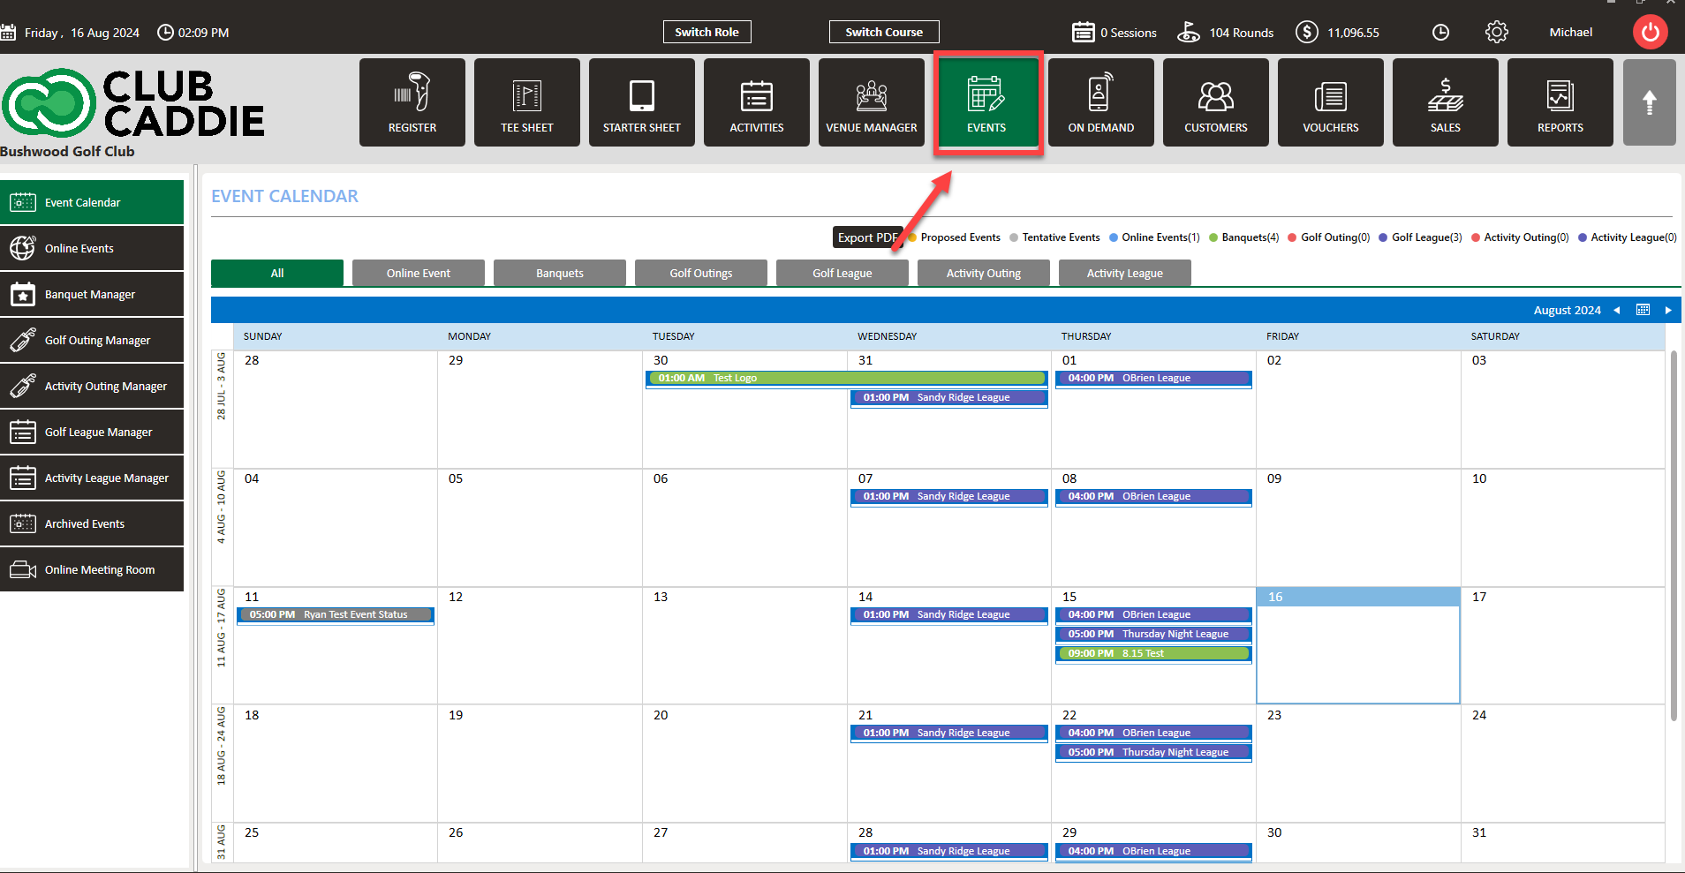Open the 8.15 Test event on August 15

(1152, 654)
